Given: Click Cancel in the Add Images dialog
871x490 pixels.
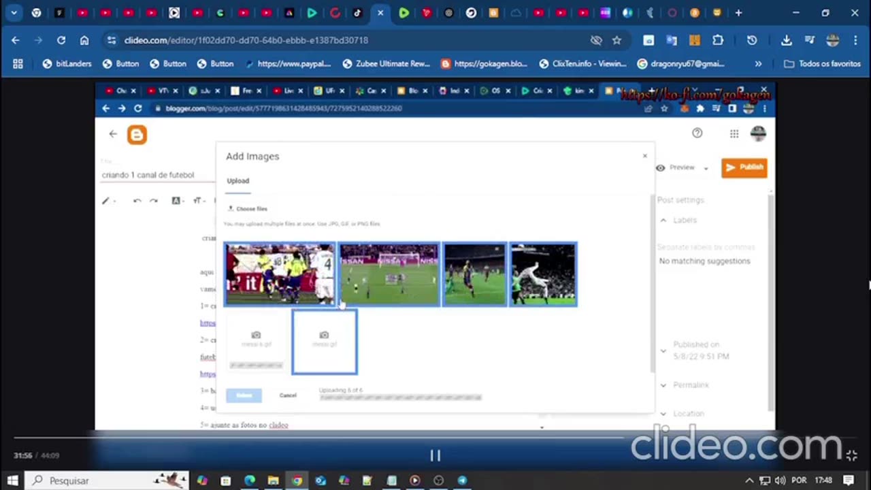Looking at the screenshot, I should pyautogui.click(x=288, y=395).
